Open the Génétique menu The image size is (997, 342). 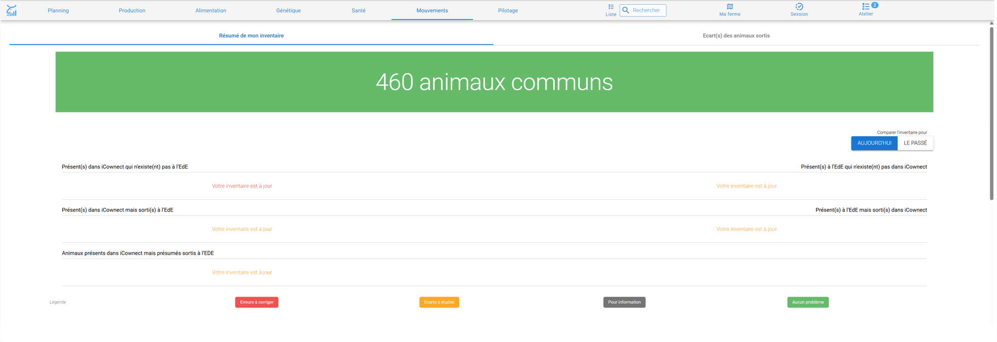tap(289, 10)
